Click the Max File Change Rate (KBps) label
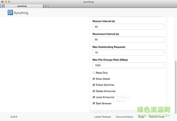Viewport: 177px width, 121px height. click(110, 60)
